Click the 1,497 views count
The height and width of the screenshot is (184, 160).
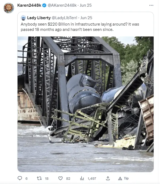click(x=92, y=178)
